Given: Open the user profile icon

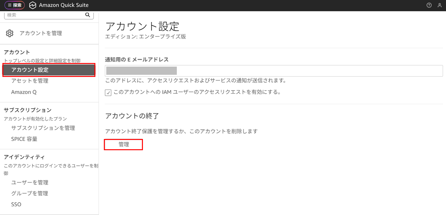Looking at the screenshot, I should click(440, 5).
